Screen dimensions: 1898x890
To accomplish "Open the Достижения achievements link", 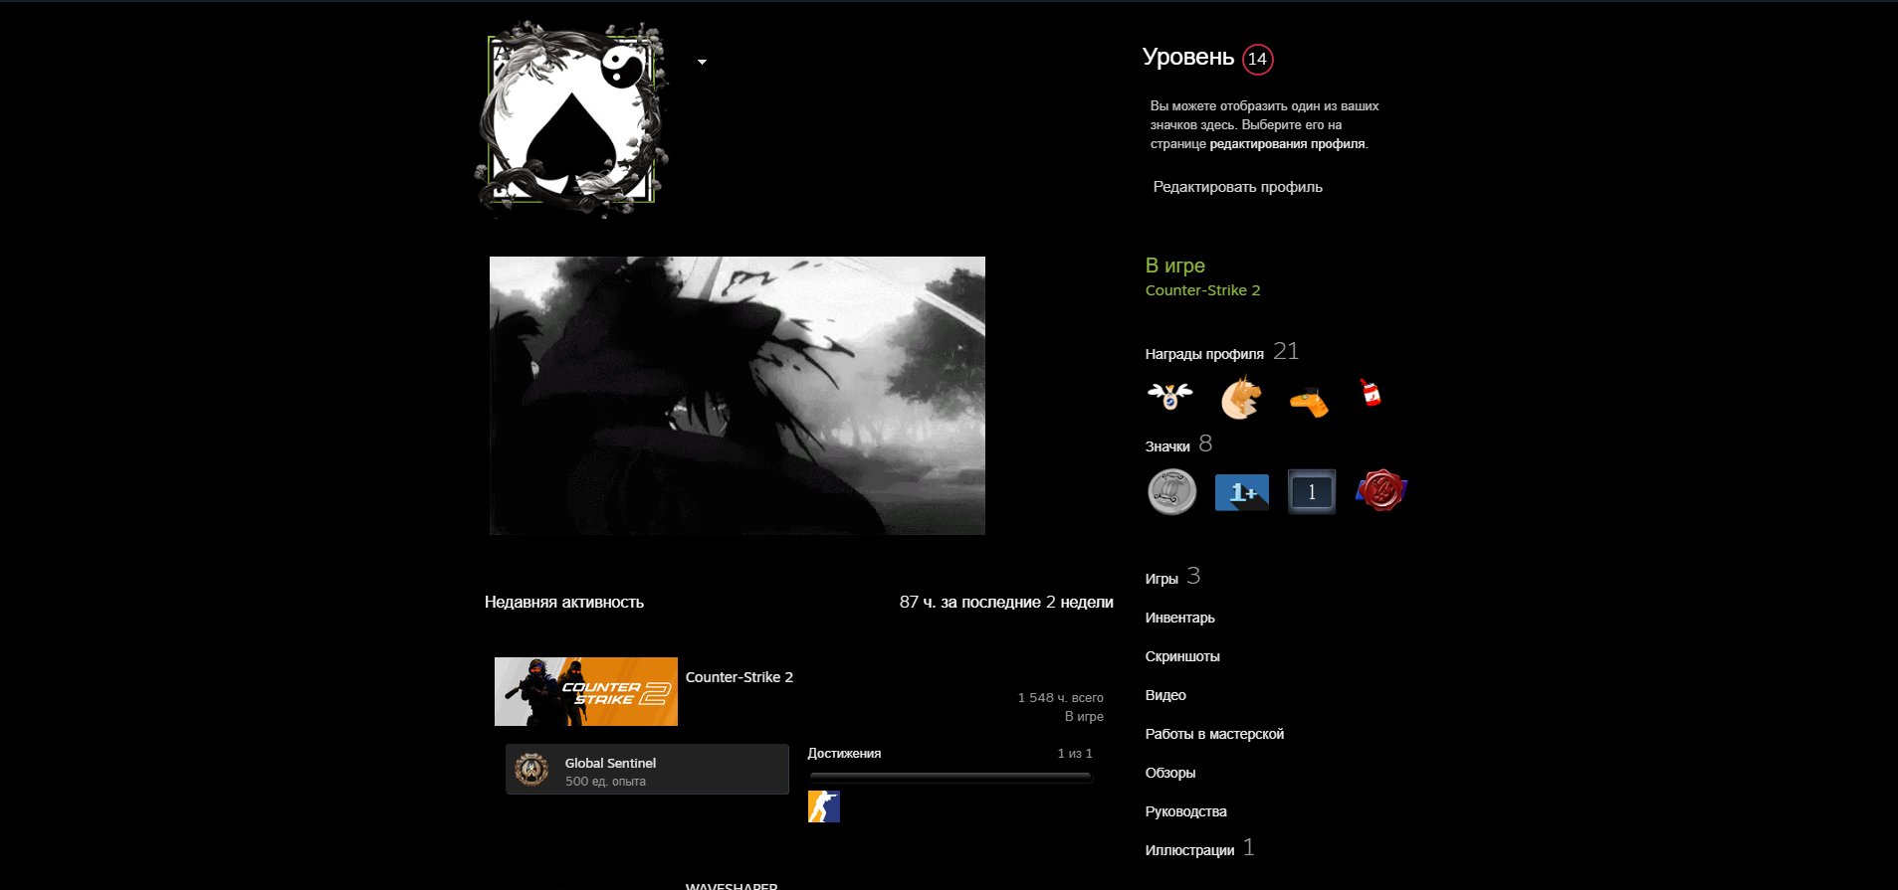I will (844, 754).
